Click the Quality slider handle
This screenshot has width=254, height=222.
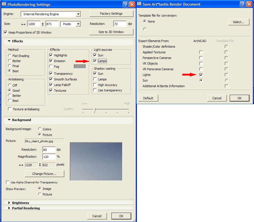click(x=95, y=110)
